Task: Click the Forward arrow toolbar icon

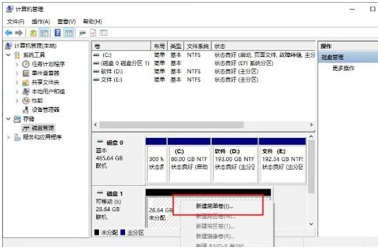Action: tap(19, 33)
